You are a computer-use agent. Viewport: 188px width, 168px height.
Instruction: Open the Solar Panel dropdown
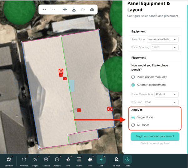(162, 40)
